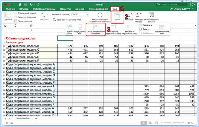Click the fx insert function icon
Viewport: 199px width, 127px height.
pyautogui.click(x=31, y=26)
